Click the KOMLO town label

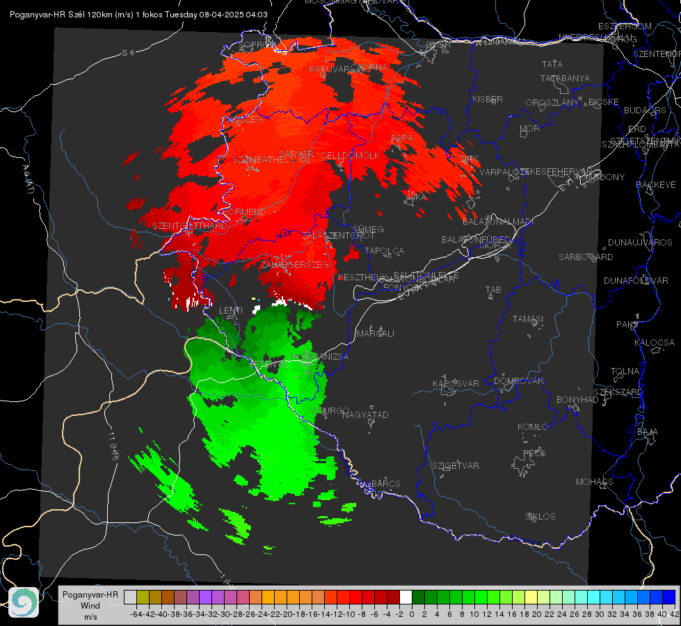pyautogui.click(x=533, y=427)
